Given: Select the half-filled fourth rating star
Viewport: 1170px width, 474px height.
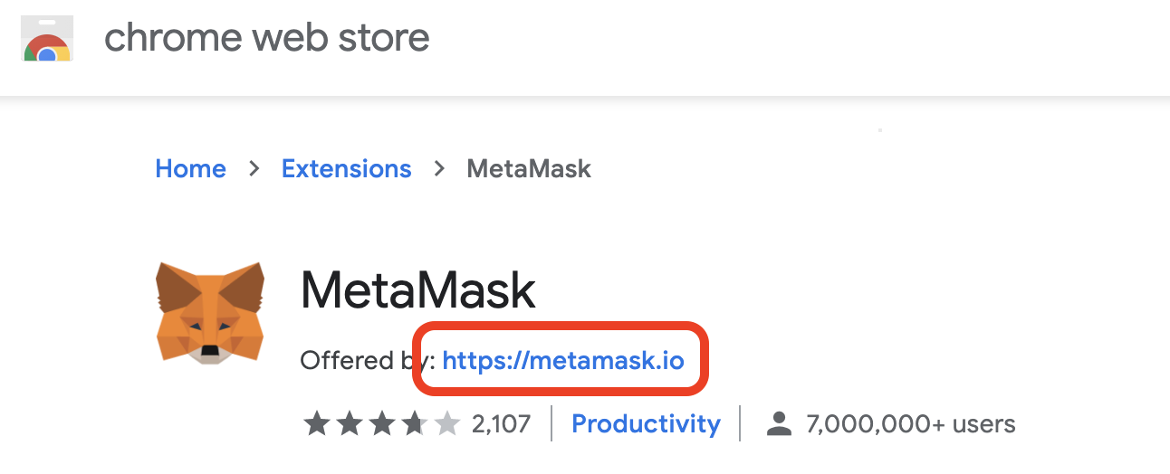Looking at the screenshot, I should (x=415, y=422).
